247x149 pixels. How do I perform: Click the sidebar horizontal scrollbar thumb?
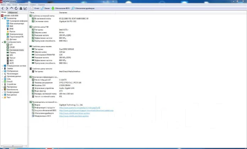(13, 146)
